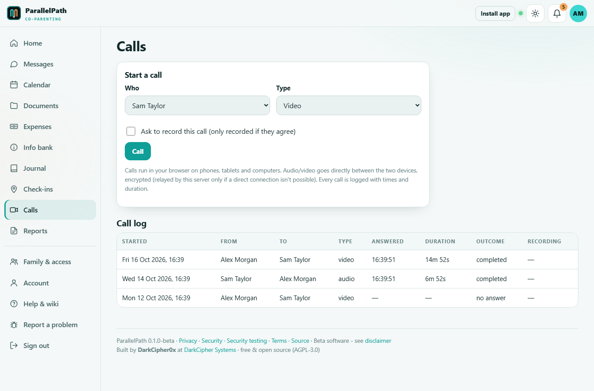
Task: Click the Reports document icon
Action: pyautogui.click(x=14, y=231)
